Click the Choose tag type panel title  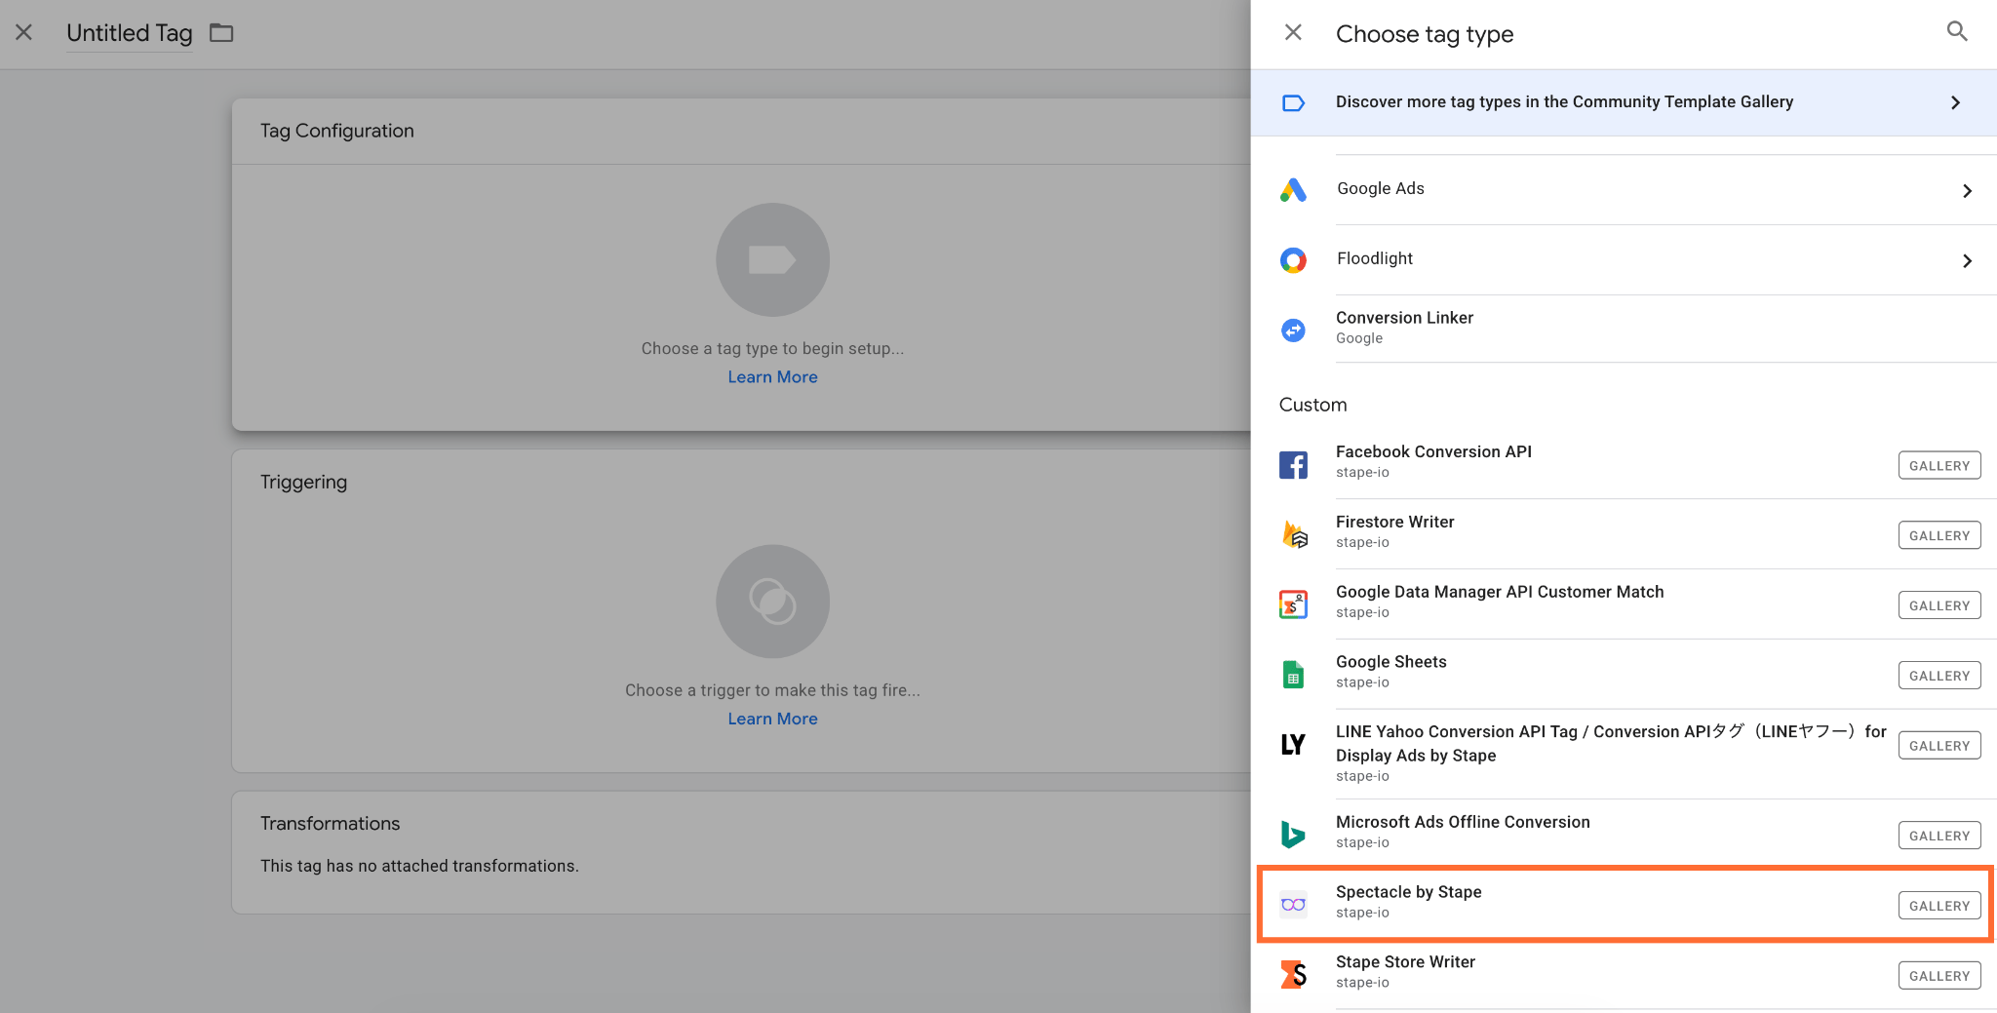click(x=1425, y=34)
